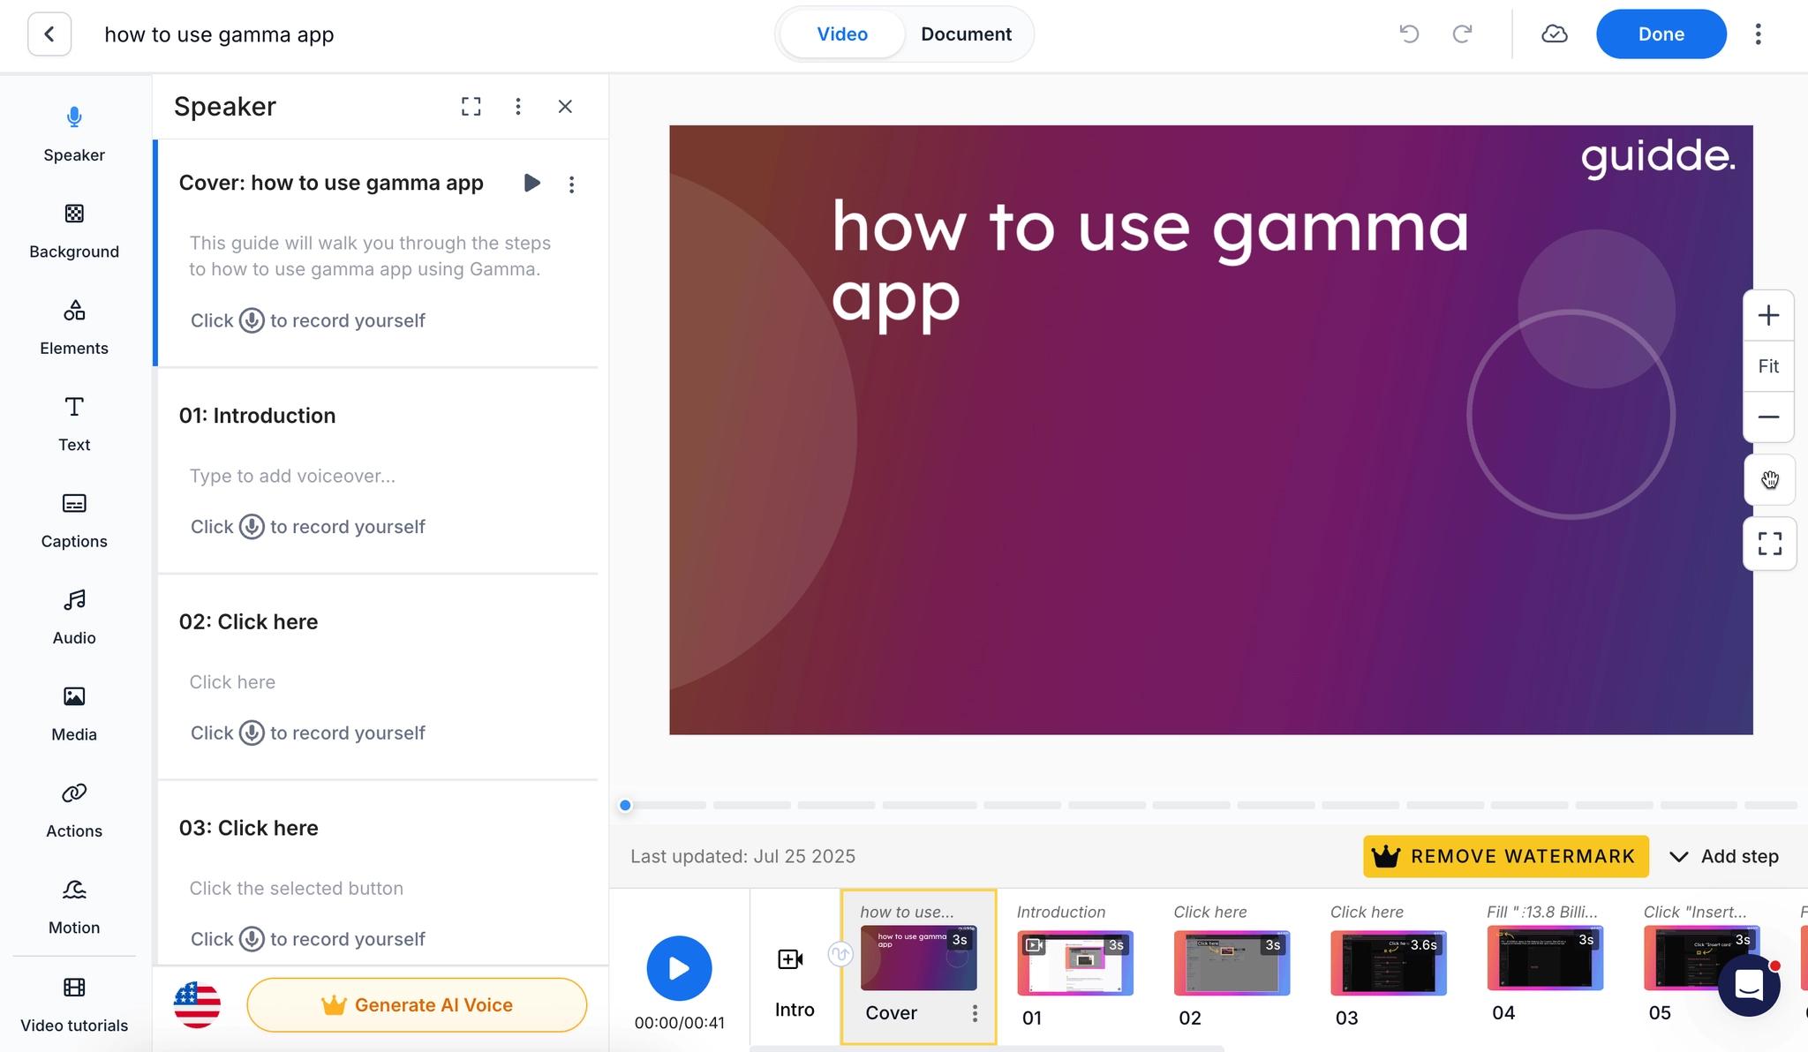Edit the 02 voiceover text 'Click here'

click(x=232, y=682)
